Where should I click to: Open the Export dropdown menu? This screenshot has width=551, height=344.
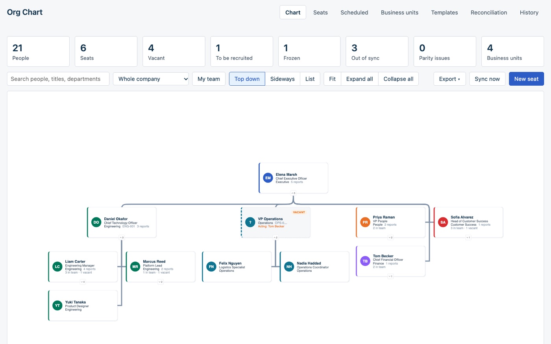[449, 79]
